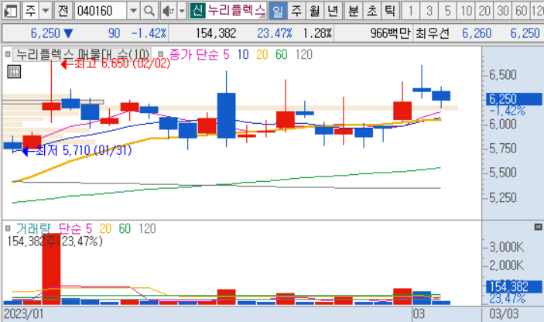Open the 주 market type dropdown arrow
This screenshot has width=544, height=322.
46,11
